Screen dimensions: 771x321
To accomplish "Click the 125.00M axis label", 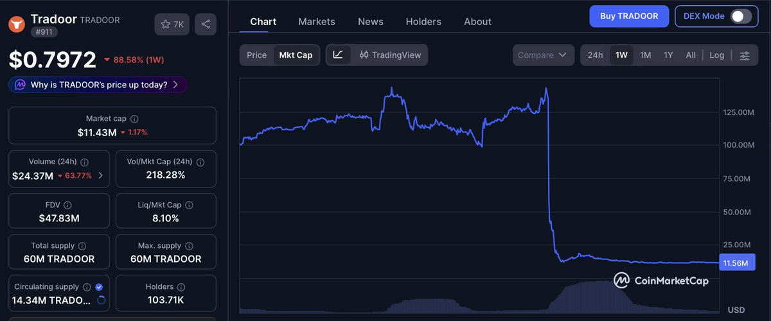I will click(737, 112).
